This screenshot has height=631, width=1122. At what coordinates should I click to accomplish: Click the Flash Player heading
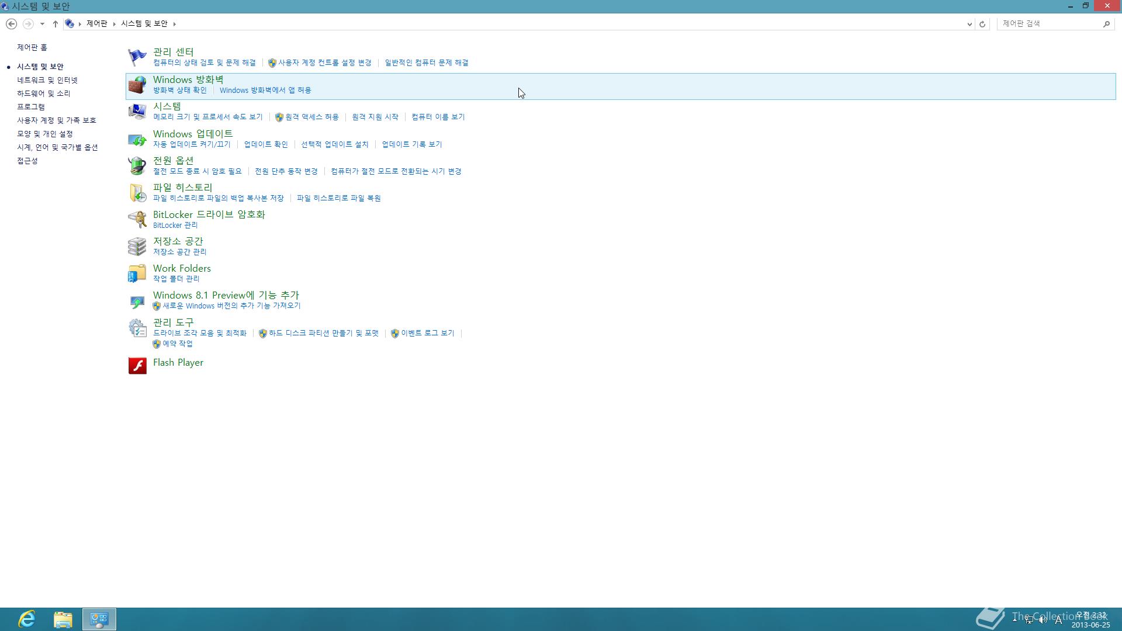click(178, 362)
